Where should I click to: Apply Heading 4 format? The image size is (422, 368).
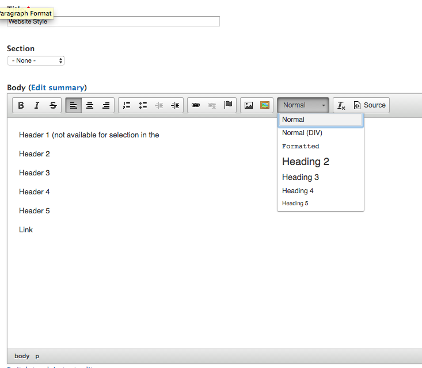tap(321, 191)
